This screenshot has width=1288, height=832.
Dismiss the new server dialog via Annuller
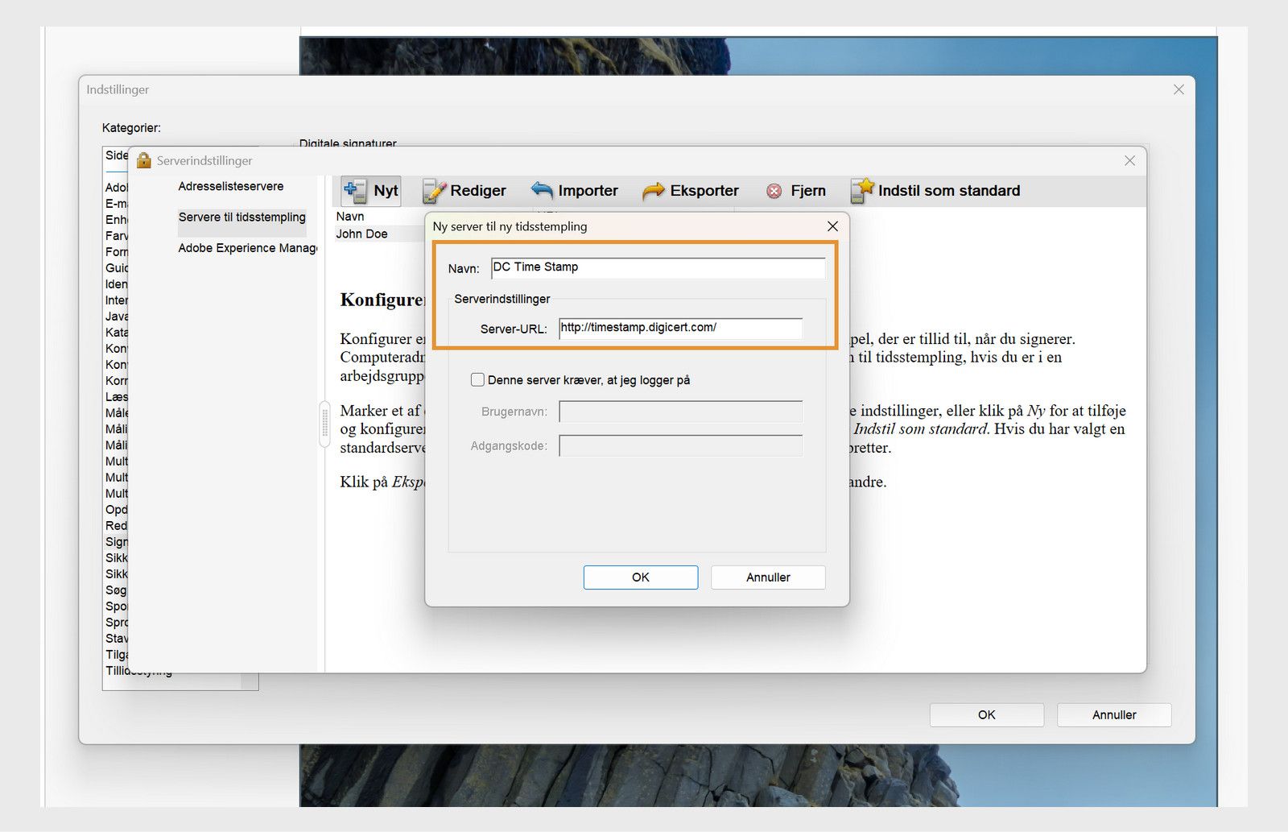(767, 577)
